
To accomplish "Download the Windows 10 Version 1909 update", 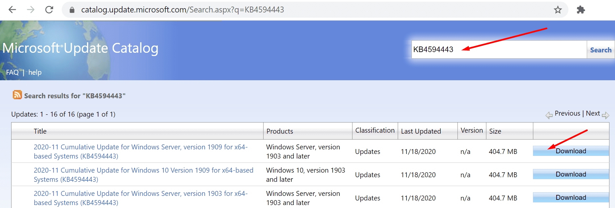I will click(x=571, y=174).
